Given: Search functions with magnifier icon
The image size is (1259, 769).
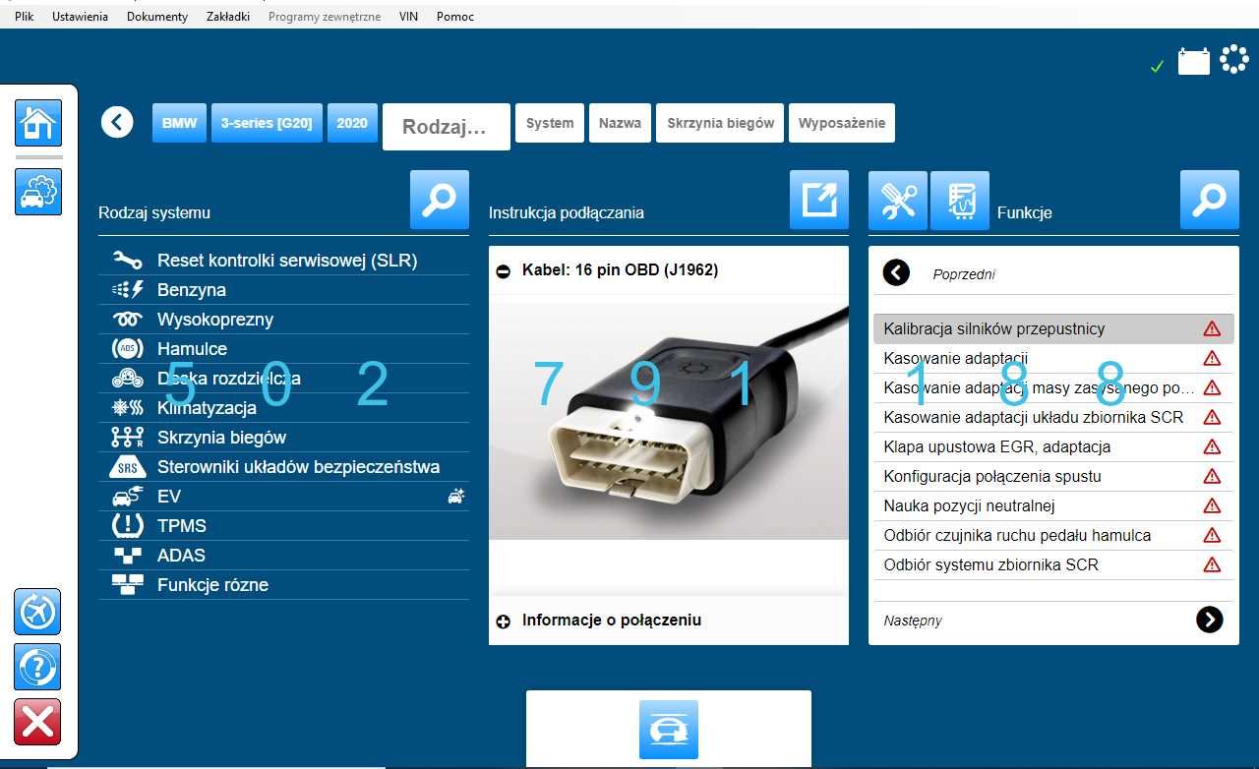Looking at the screenshot, I should [x=1210, y=200].
